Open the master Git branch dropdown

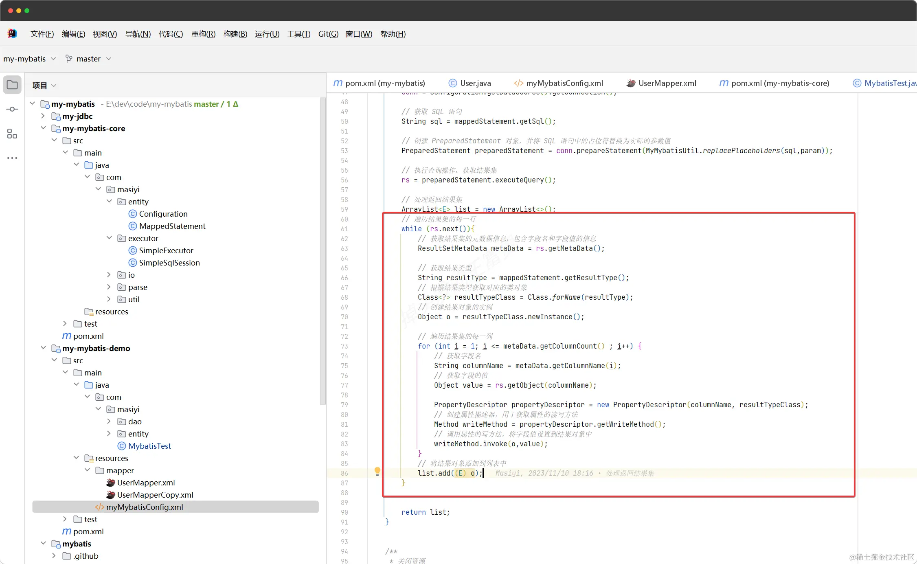pos(88,59)
